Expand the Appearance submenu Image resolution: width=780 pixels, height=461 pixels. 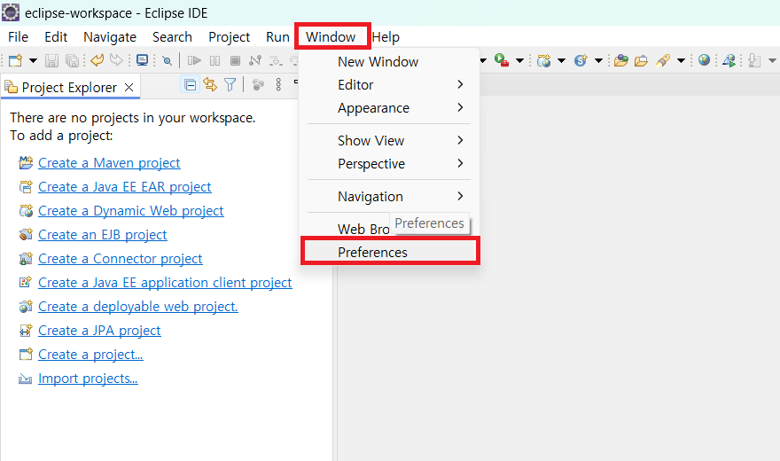[389, 108]
